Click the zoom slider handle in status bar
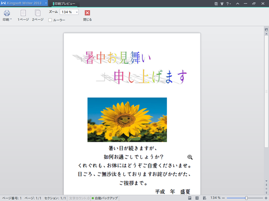This screenshot has height=201, width=269. [x=247, y=198]
